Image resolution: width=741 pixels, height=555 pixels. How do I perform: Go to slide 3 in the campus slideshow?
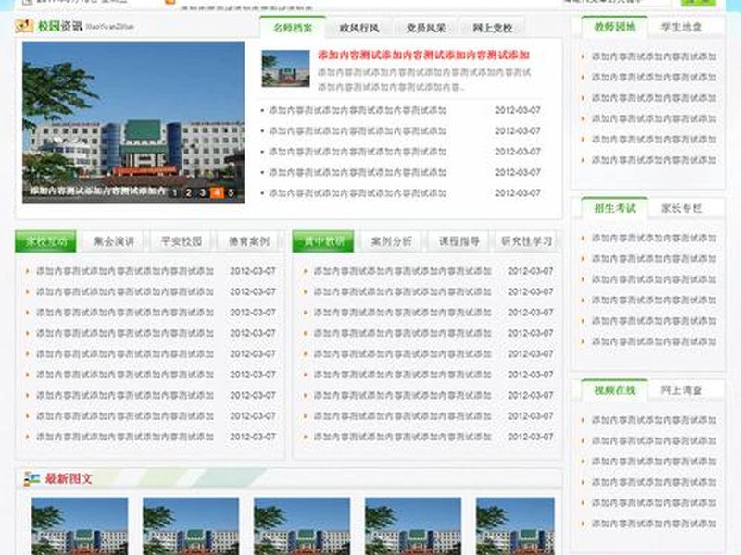[x=202, y=192]
